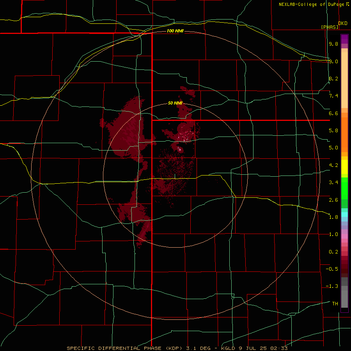The image size is (351, 351).
Task: Click the 1.8 color scale value
Action: point(333,217)
